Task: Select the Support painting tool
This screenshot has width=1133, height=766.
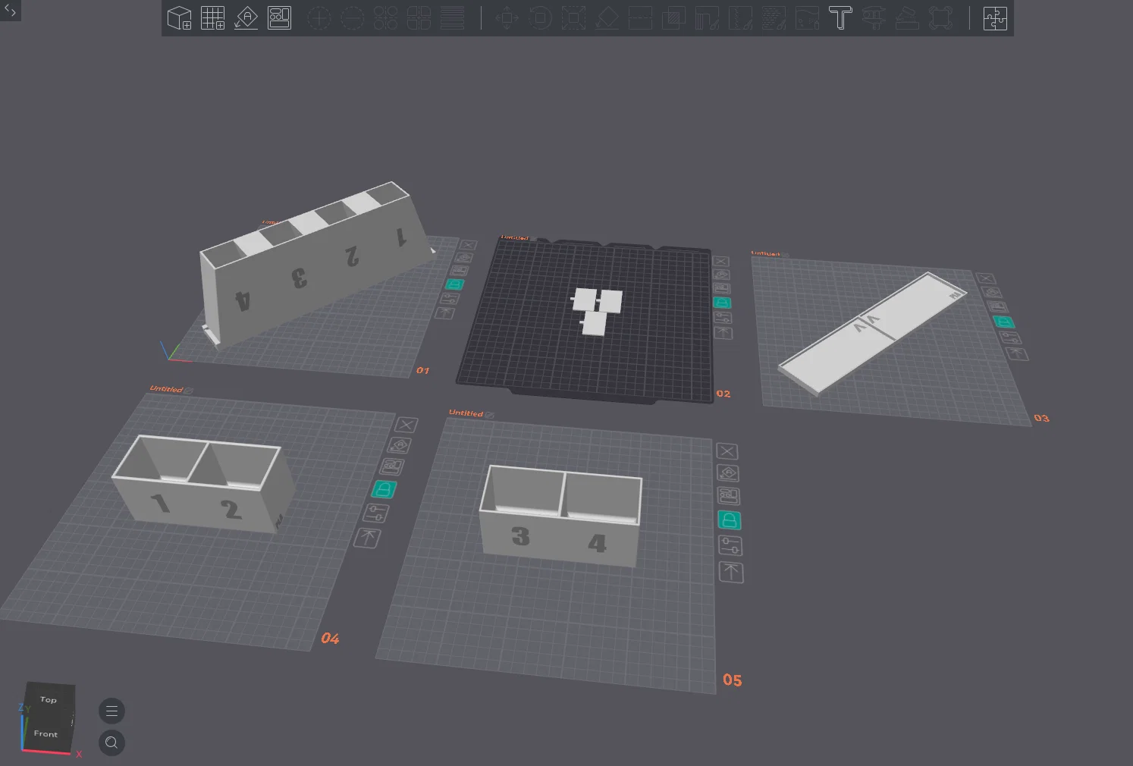Action: [707, 17]
